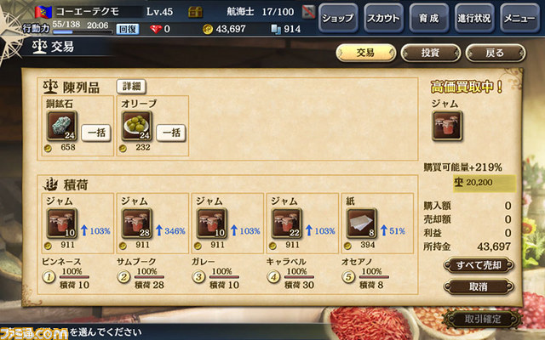Viewport: 545px width, 340px height.
Task: Tap the jam cargo icon on ship 1 (ピンネース)
Action: click(x=62, y=224)
